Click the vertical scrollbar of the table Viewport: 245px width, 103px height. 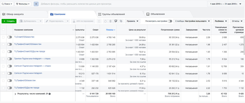point(244,45)
